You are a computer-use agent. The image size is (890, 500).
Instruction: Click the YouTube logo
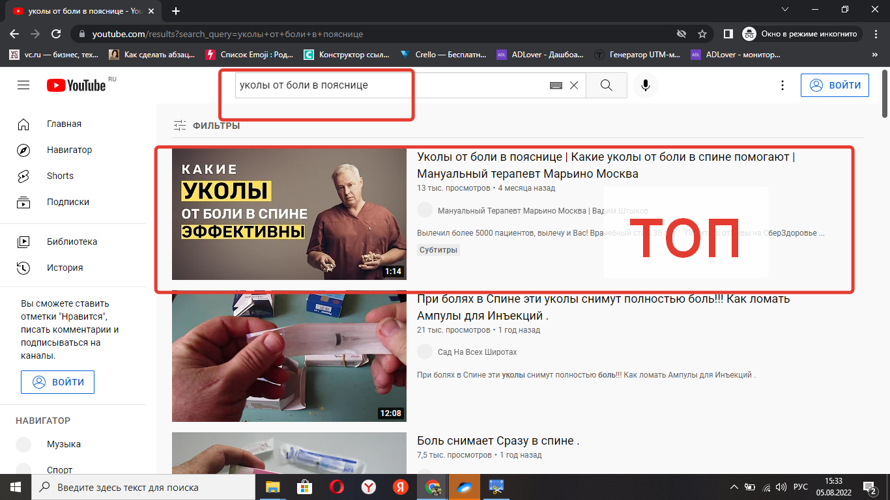pos(76,85)
